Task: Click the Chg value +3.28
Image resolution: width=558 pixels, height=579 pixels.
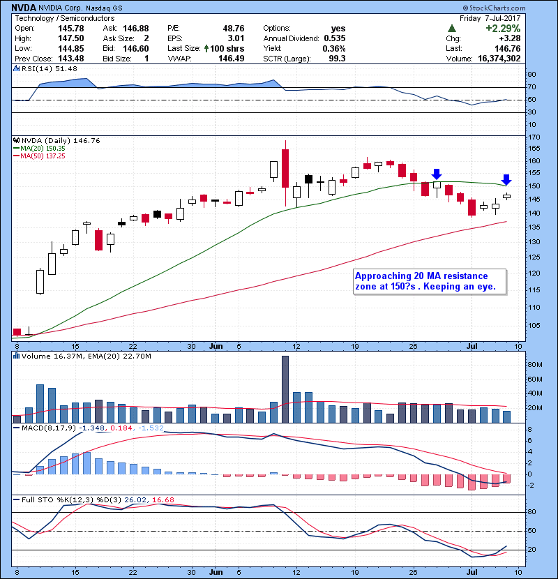Action: click(510, 38)
